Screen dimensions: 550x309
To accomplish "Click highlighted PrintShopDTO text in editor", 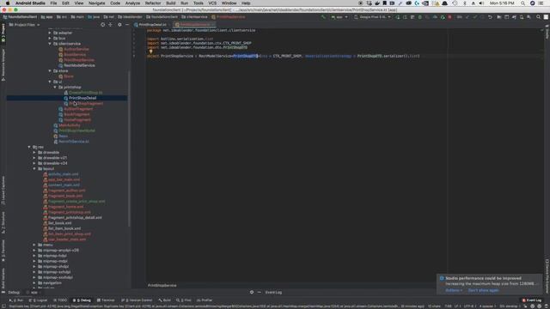I will (x=246, y=56).
